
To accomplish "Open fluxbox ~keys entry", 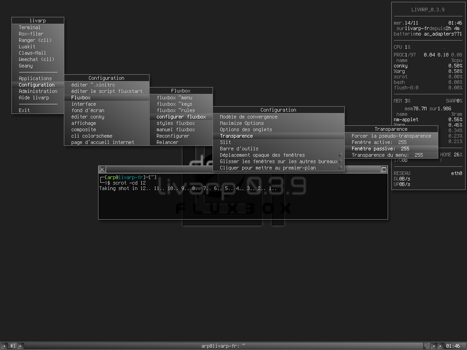I will [181, 104].
